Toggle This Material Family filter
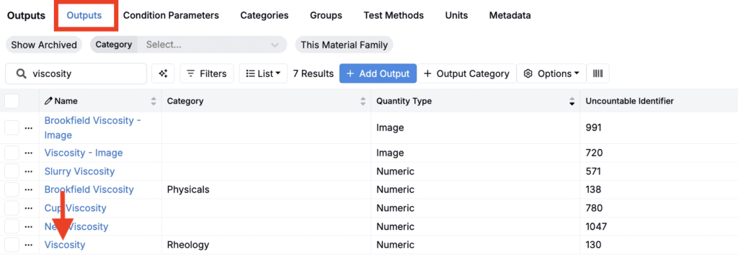The height and width of the screenshot is (268, 738). point(344,45)
